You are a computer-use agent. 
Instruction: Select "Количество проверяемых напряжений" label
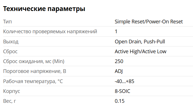pos(50,32)
